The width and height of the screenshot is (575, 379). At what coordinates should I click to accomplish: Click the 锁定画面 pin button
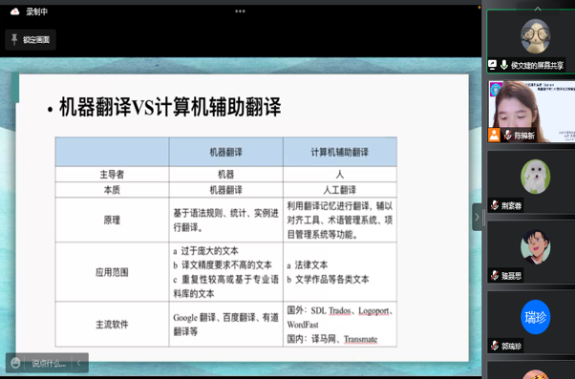[x=31, y=39]
